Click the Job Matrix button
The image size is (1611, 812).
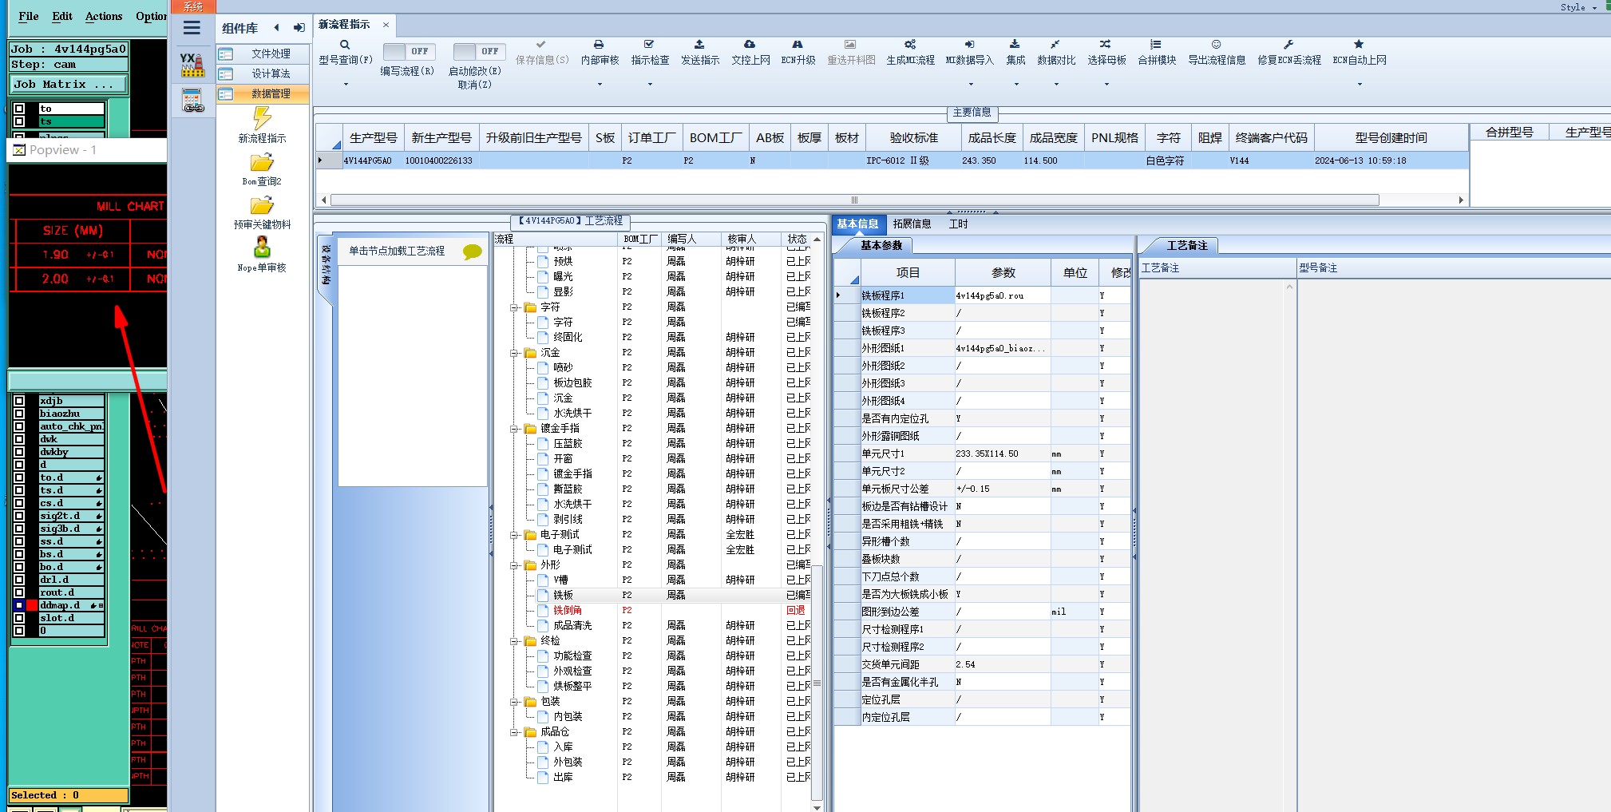pos(68,84)
